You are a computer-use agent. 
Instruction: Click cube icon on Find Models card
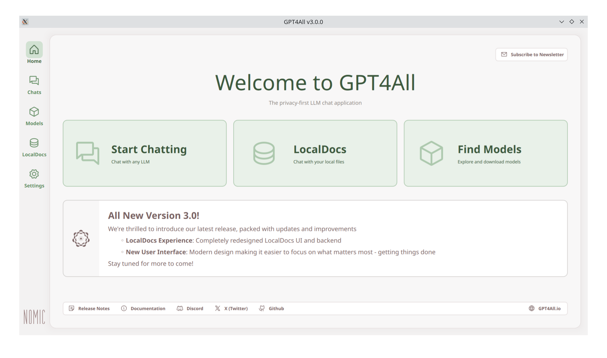[x=431, y=153]
